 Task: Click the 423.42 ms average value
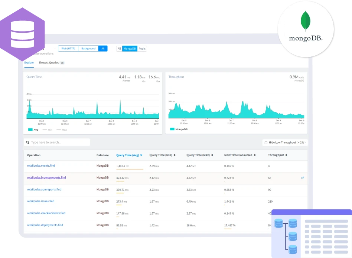123,178
